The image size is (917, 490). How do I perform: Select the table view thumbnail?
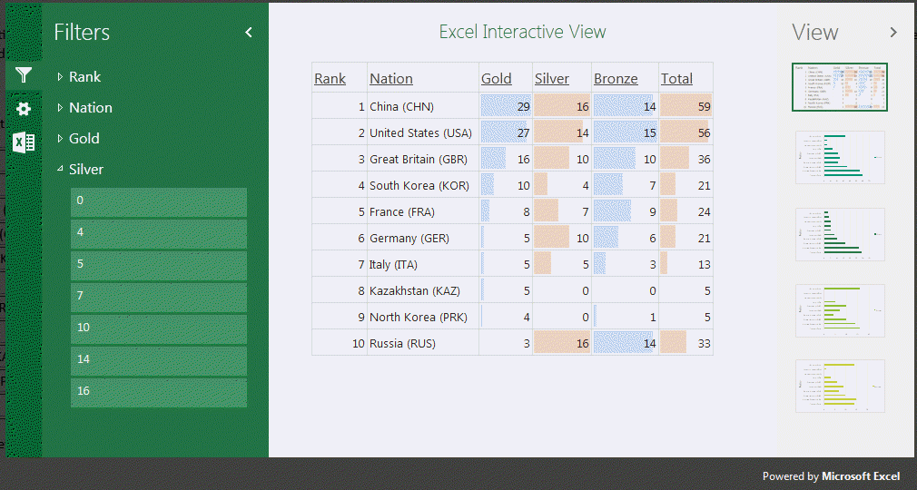pyautogui.click(x=839, y=87)
